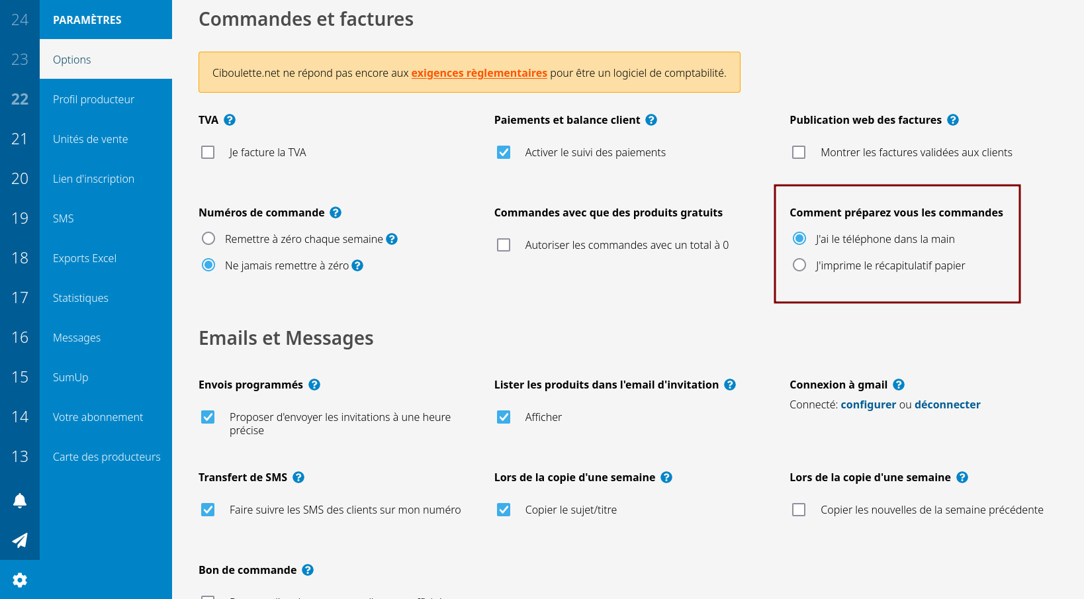This screenshot has width=1084, height=599.
Task: Click the TVA help question icon
Action: click(230, 120)
